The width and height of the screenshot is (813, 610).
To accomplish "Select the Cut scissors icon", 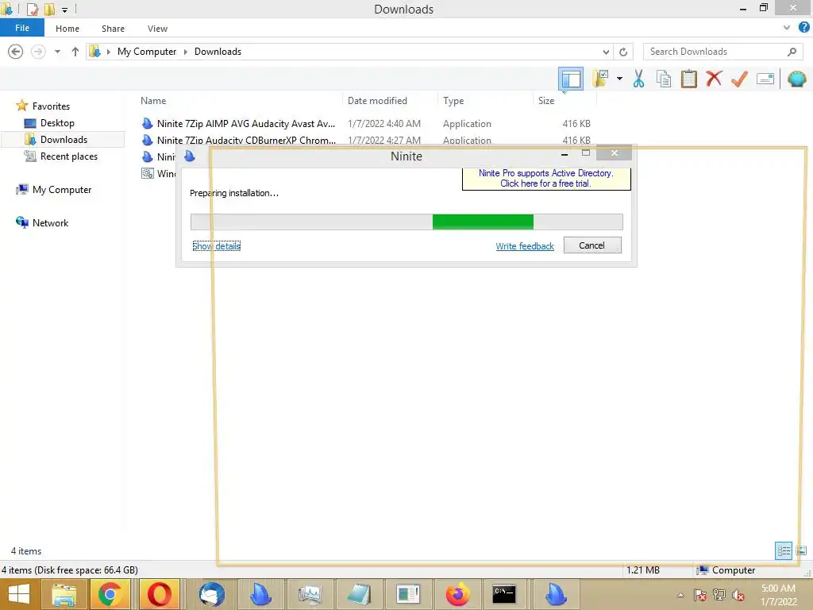I will 638,79.
